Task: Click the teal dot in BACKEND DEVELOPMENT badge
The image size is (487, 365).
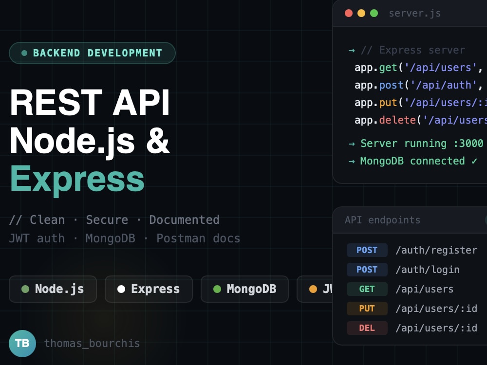Action: point(24,53)
